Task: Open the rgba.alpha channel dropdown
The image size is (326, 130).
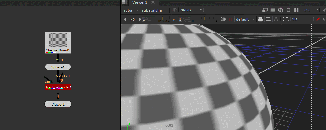Action: [155, 10]
